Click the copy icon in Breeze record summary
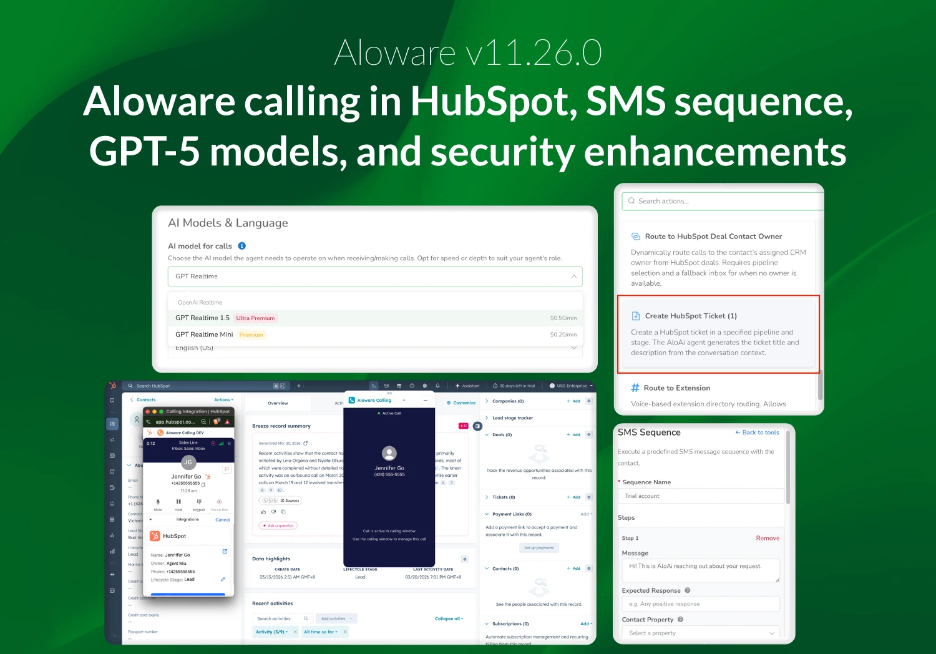 [283, 512]
